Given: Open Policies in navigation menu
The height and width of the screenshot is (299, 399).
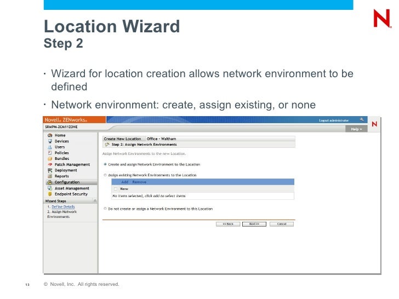Looking at the screenshot, I should point(62,153).
